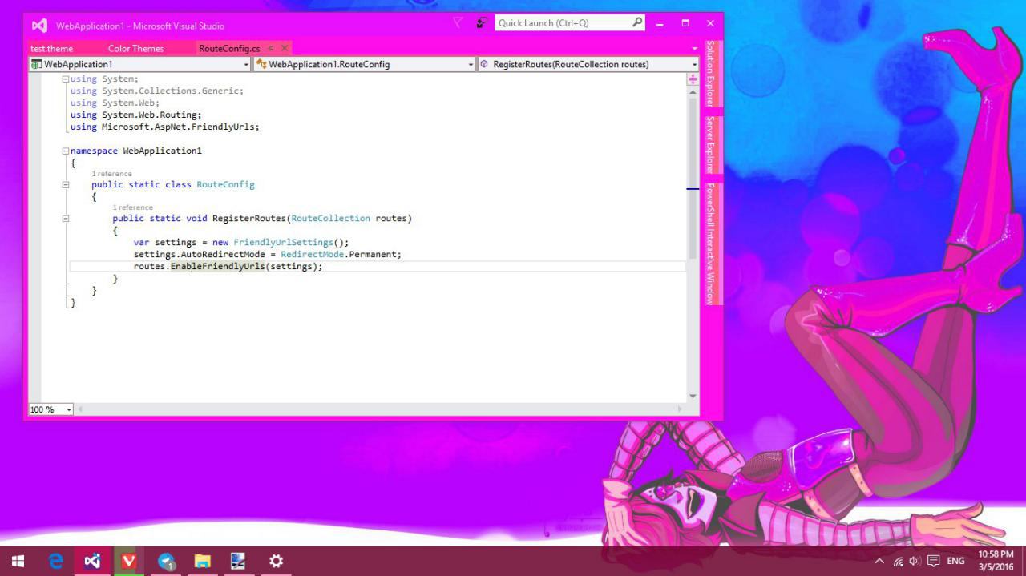Screen dimensions: 1026x576
Task: Click the Visual Studio taskbar icon
Action: click(92, 561)
